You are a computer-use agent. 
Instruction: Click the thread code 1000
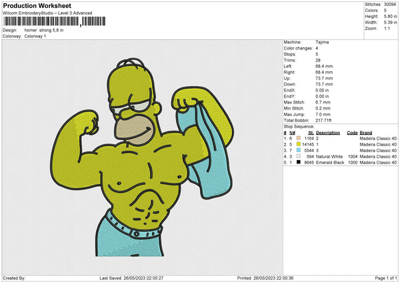point(353,162)
